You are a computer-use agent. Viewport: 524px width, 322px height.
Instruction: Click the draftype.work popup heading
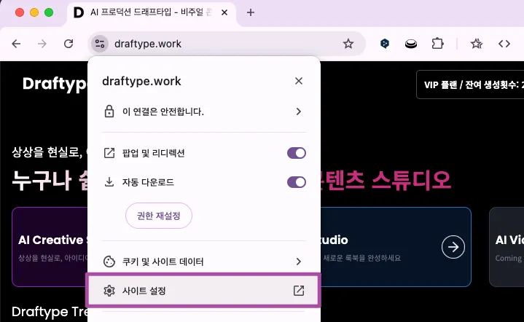[x=141, y=81]
